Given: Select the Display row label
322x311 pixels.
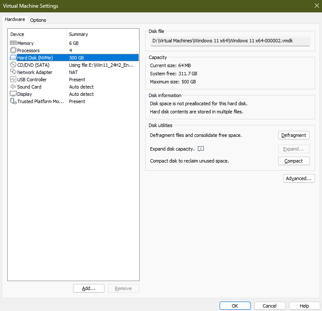Looking at the screenshot, I should pyautogui.click(x=24, y=94).
